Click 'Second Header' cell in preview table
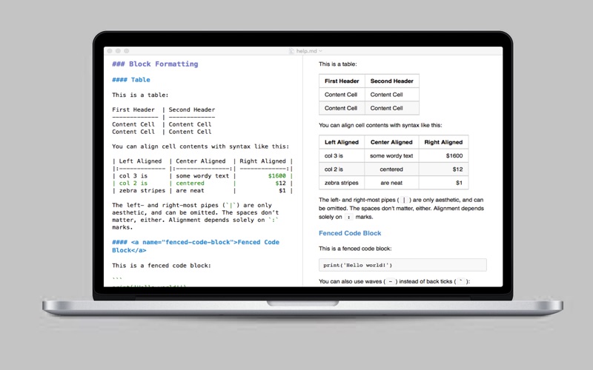Screen dimensions: 593x370 point(392,81)
